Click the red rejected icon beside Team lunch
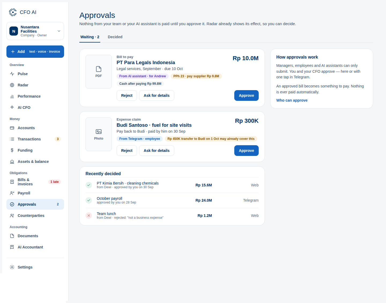 [x=89, y=216]
